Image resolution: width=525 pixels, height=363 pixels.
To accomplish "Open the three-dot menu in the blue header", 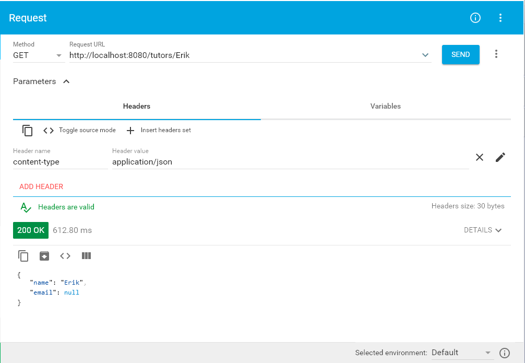I will point(500,18).
